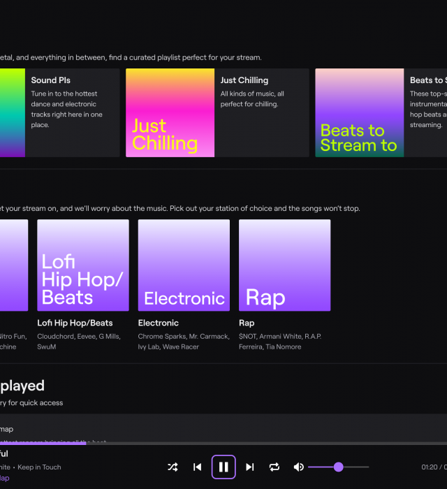447x489 pixels.
Task: Open Lofi Hip Hop/Beats station label below tile
Action: coord(75,323)
